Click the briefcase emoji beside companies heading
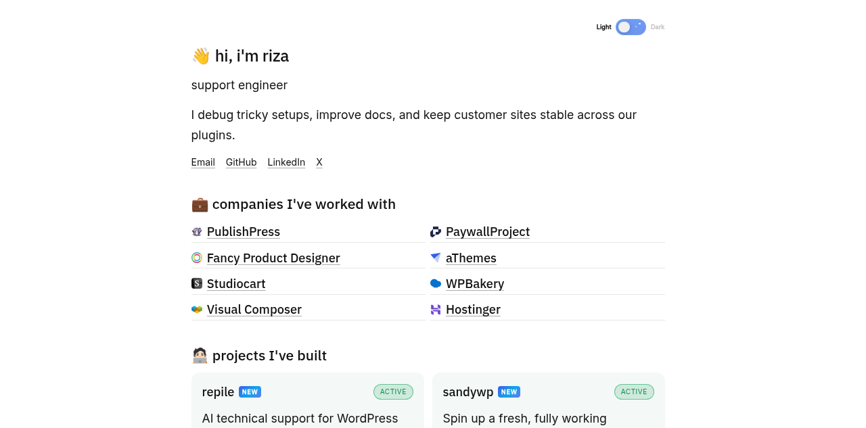Screen dimensions: 866x428 [x=200, y=204]
